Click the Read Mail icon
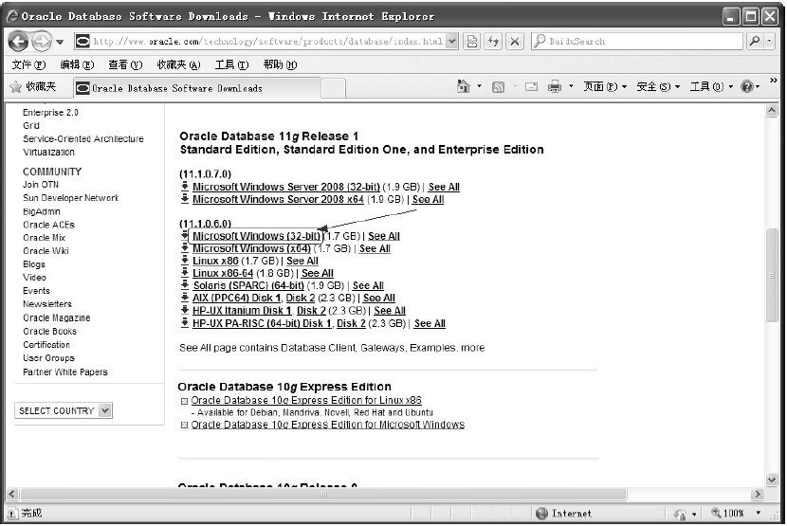787x526 pixels. [531, 87]
